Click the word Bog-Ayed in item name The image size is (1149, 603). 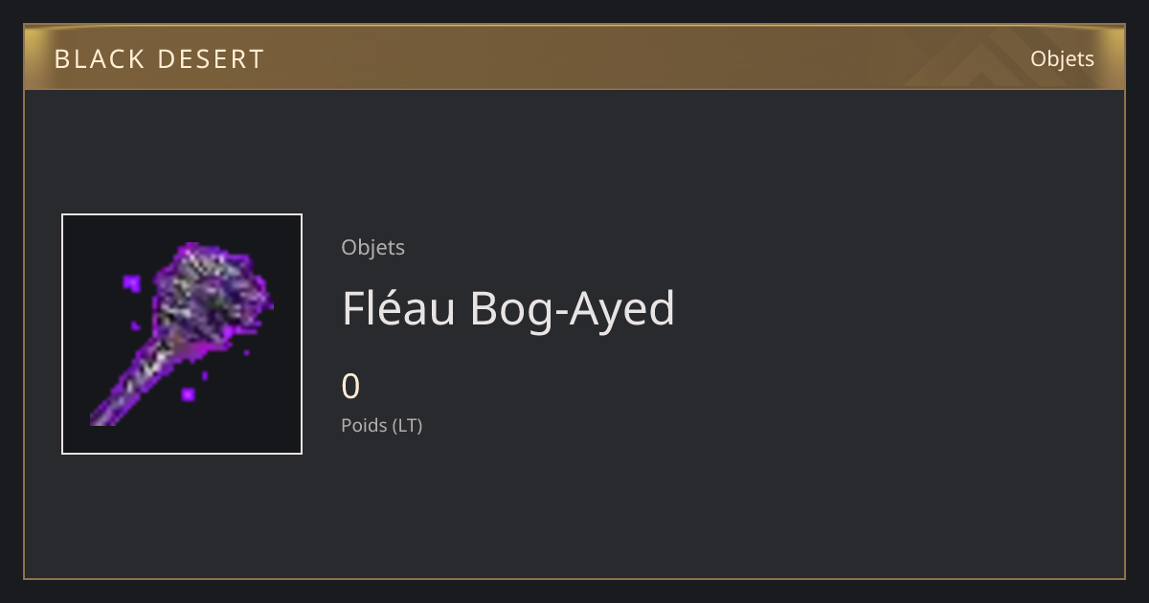click(573, 310)
